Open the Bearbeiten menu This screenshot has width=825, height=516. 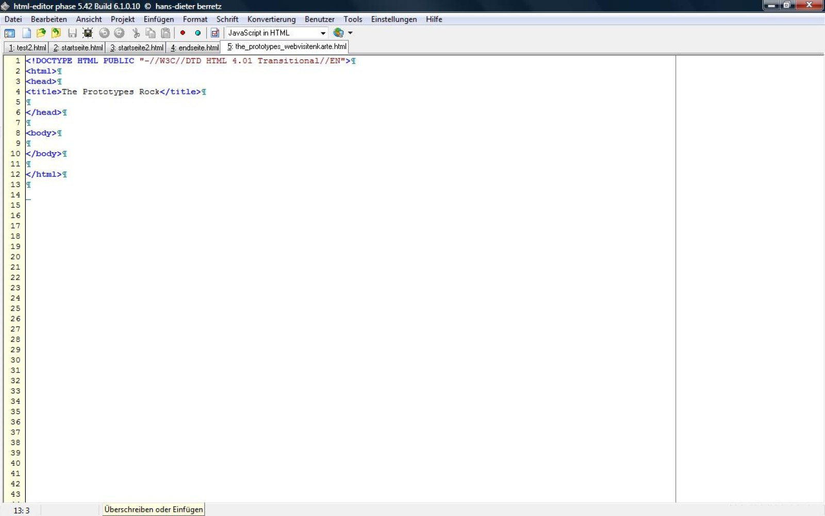click(x=49, y=19)
